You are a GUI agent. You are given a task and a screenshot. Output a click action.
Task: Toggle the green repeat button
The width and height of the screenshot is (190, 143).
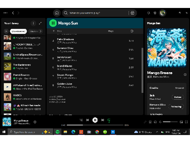pos(109,120)
